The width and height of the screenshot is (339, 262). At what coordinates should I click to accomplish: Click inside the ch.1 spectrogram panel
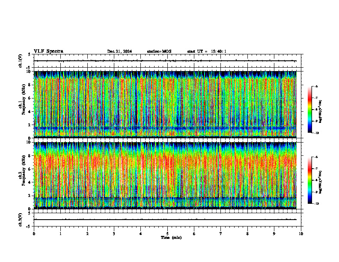(x=165, y=104)
